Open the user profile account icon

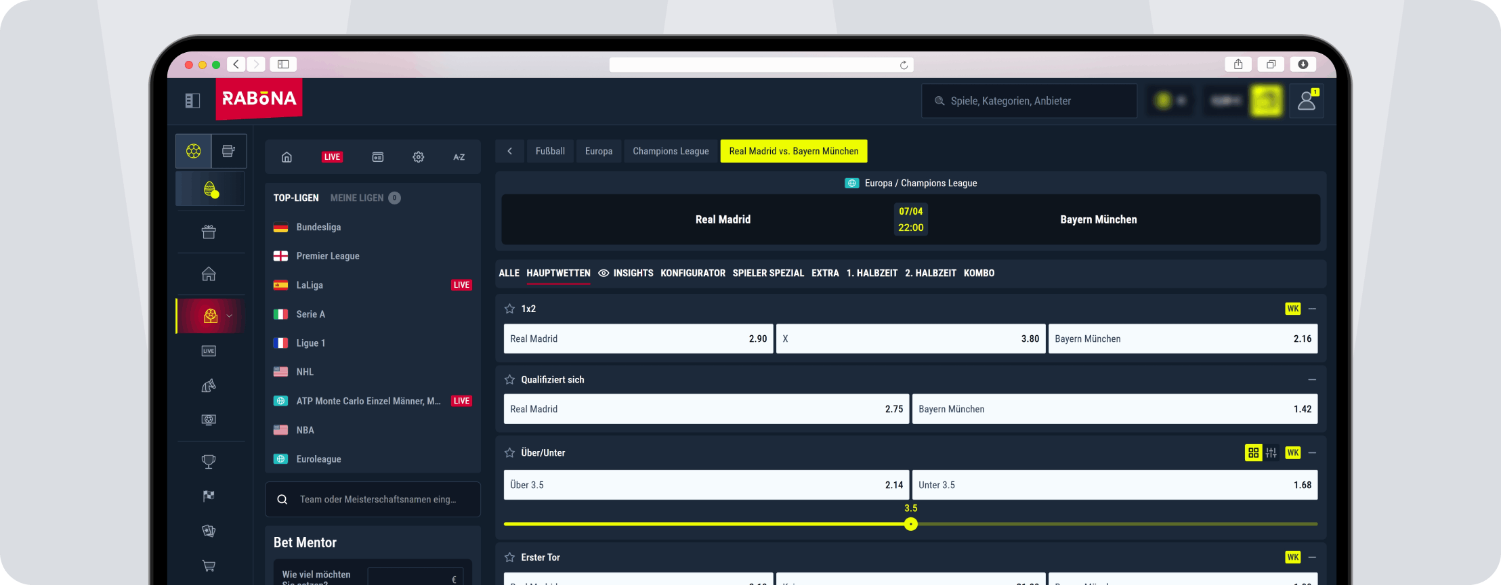1307,101
